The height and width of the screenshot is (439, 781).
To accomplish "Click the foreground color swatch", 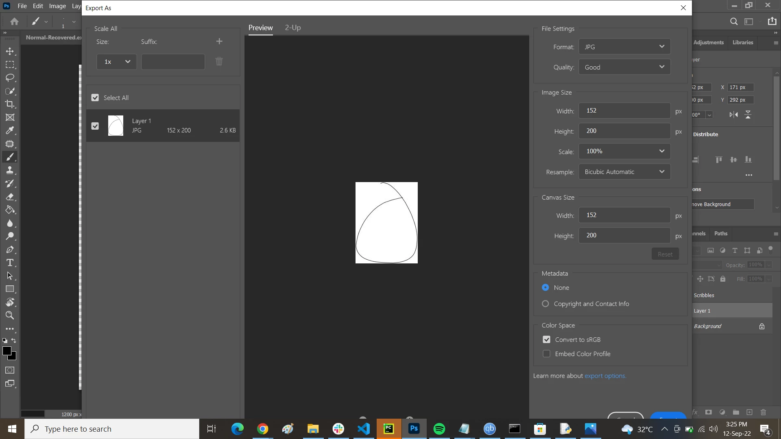I will [6, 350].
